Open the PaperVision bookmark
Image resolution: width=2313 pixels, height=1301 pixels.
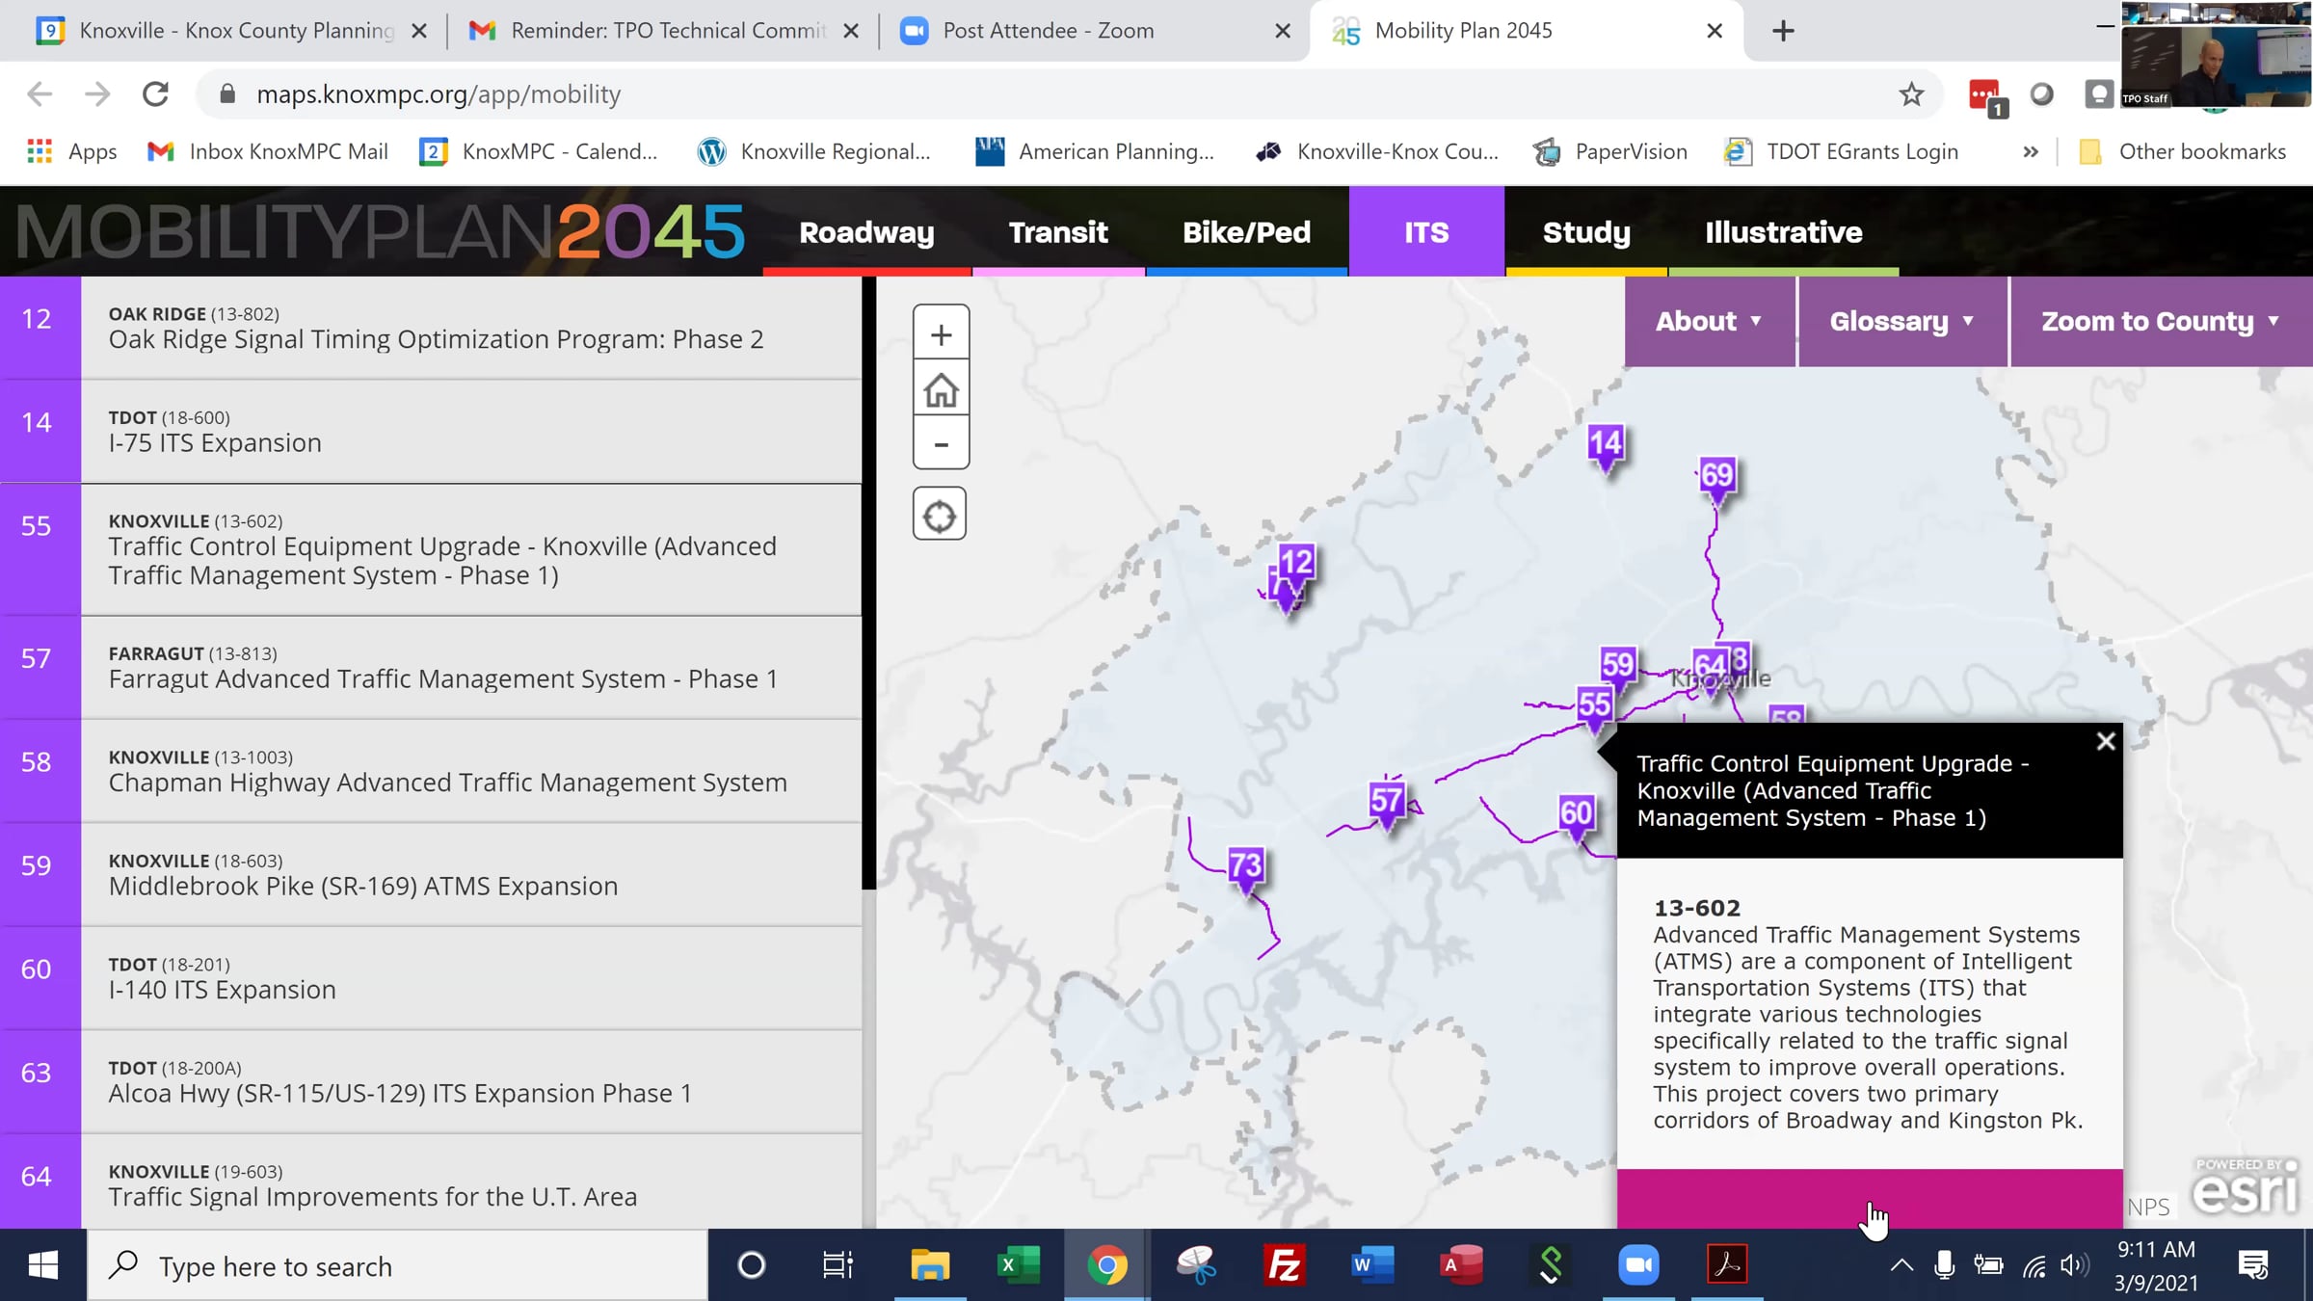[x=1610, y=152]
